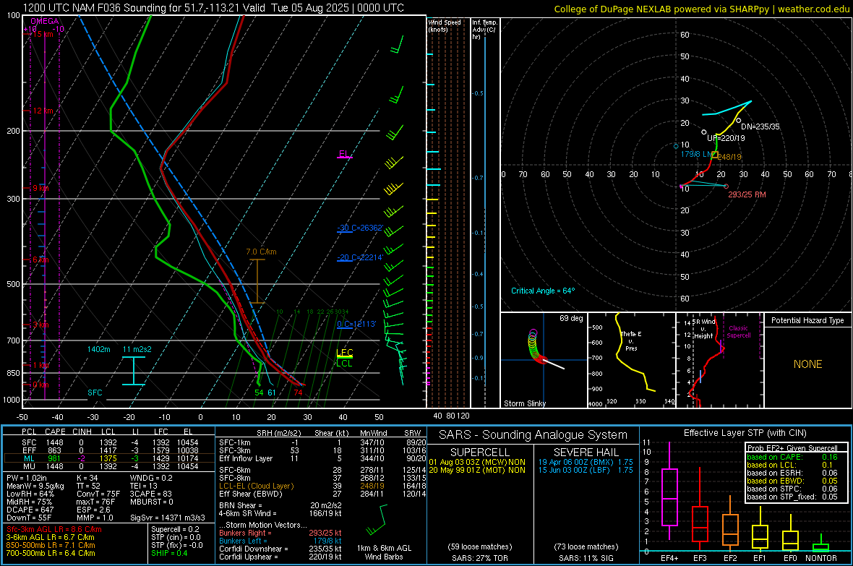Click the '01 Aug 03 03Z (MCW) NON' analogue
853x566 pixels.
click(x=477, y=462)
